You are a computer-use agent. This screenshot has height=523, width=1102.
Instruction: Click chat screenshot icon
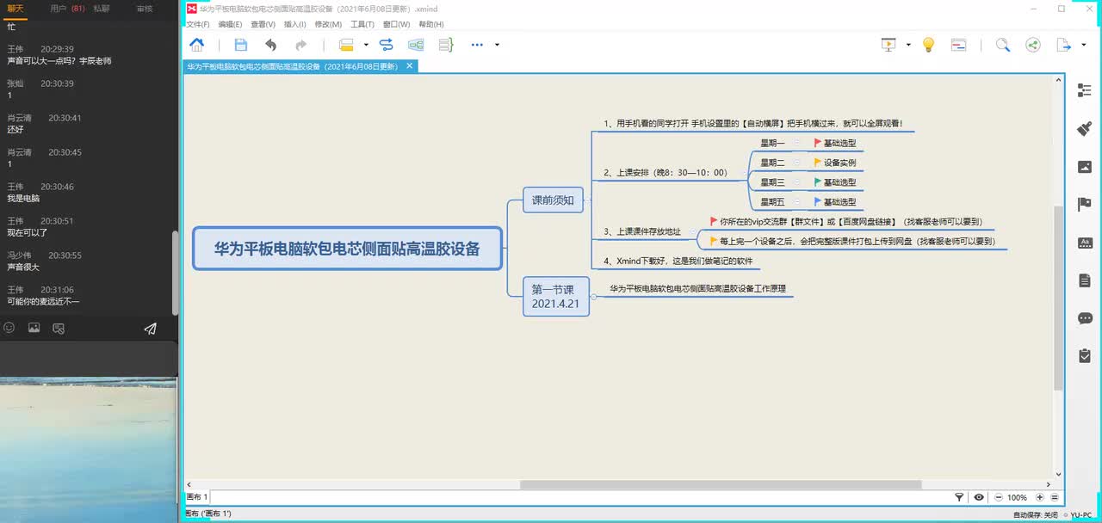[x=59, y=328]
